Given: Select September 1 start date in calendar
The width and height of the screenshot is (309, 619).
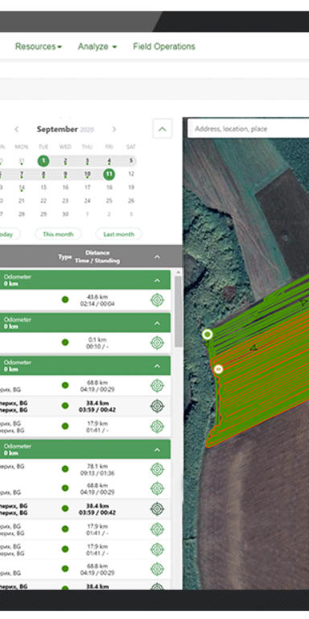Looking at the screenshot, I should point(43,161).
